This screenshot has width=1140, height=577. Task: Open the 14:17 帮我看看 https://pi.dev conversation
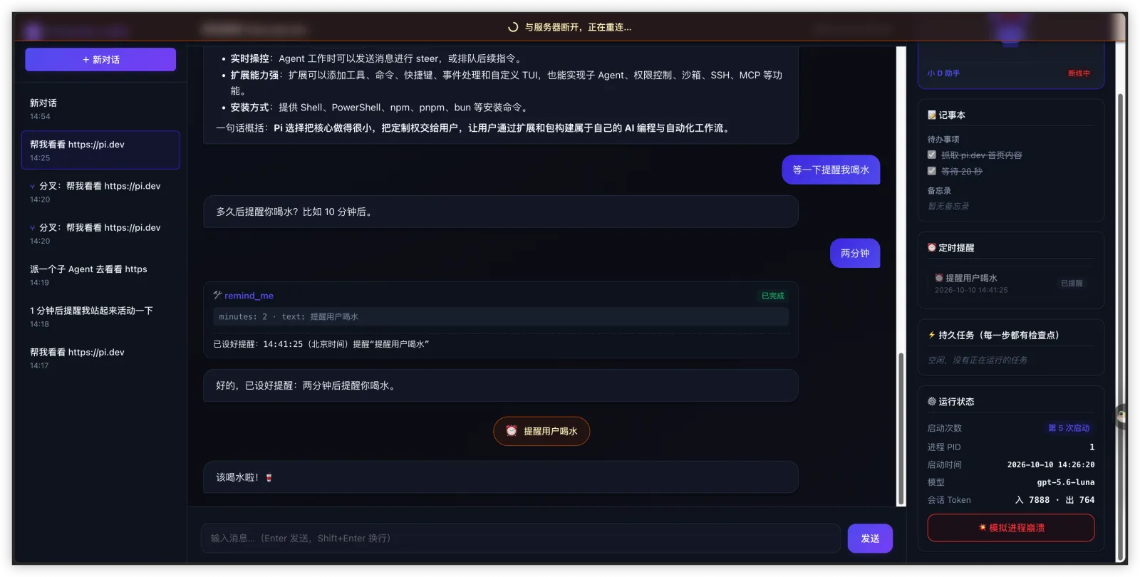100,358
